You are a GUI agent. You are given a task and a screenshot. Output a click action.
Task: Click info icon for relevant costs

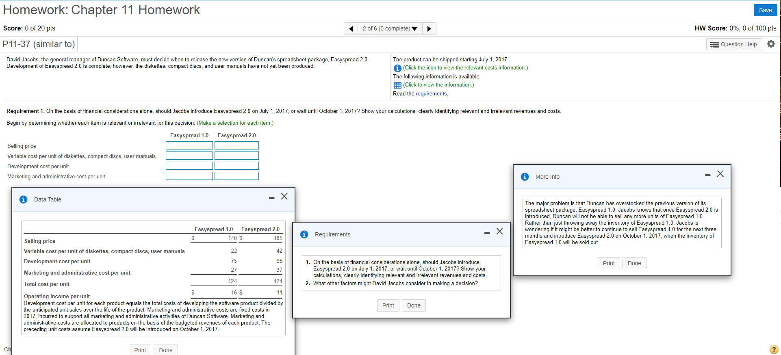coord(397,68)
